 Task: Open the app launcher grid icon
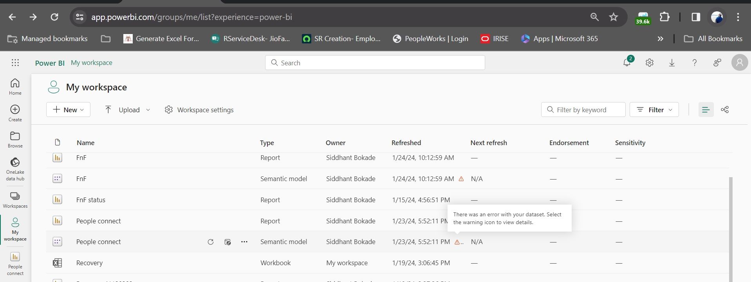[x=15, y=63]
